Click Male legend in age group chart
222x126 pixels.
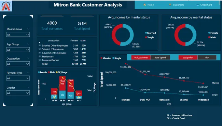pyautogui.click(x=51, y=72)
